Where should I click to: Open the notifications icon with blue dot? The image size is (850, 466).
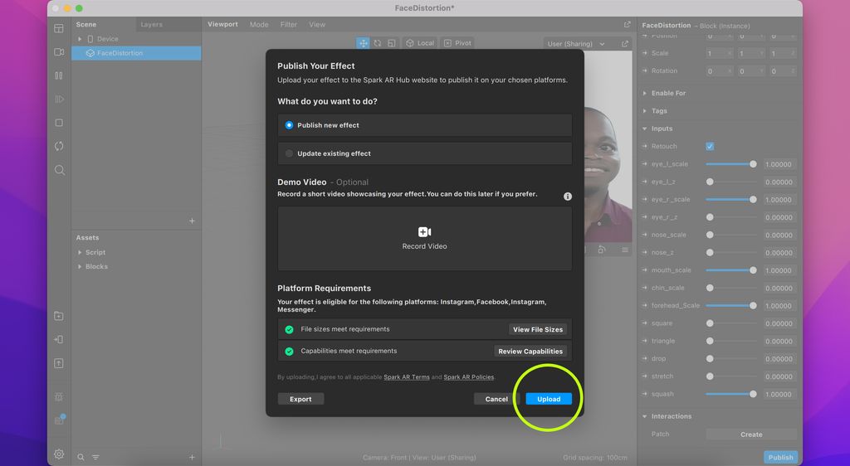coord(60,420)
